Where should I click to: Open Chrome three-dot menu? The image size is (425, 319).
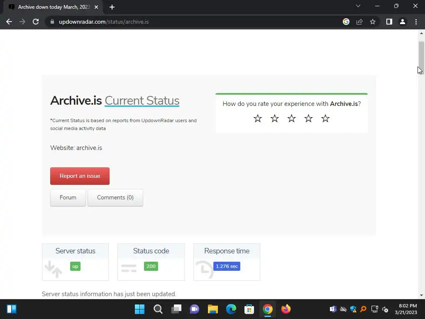click(x=416, y=22)
